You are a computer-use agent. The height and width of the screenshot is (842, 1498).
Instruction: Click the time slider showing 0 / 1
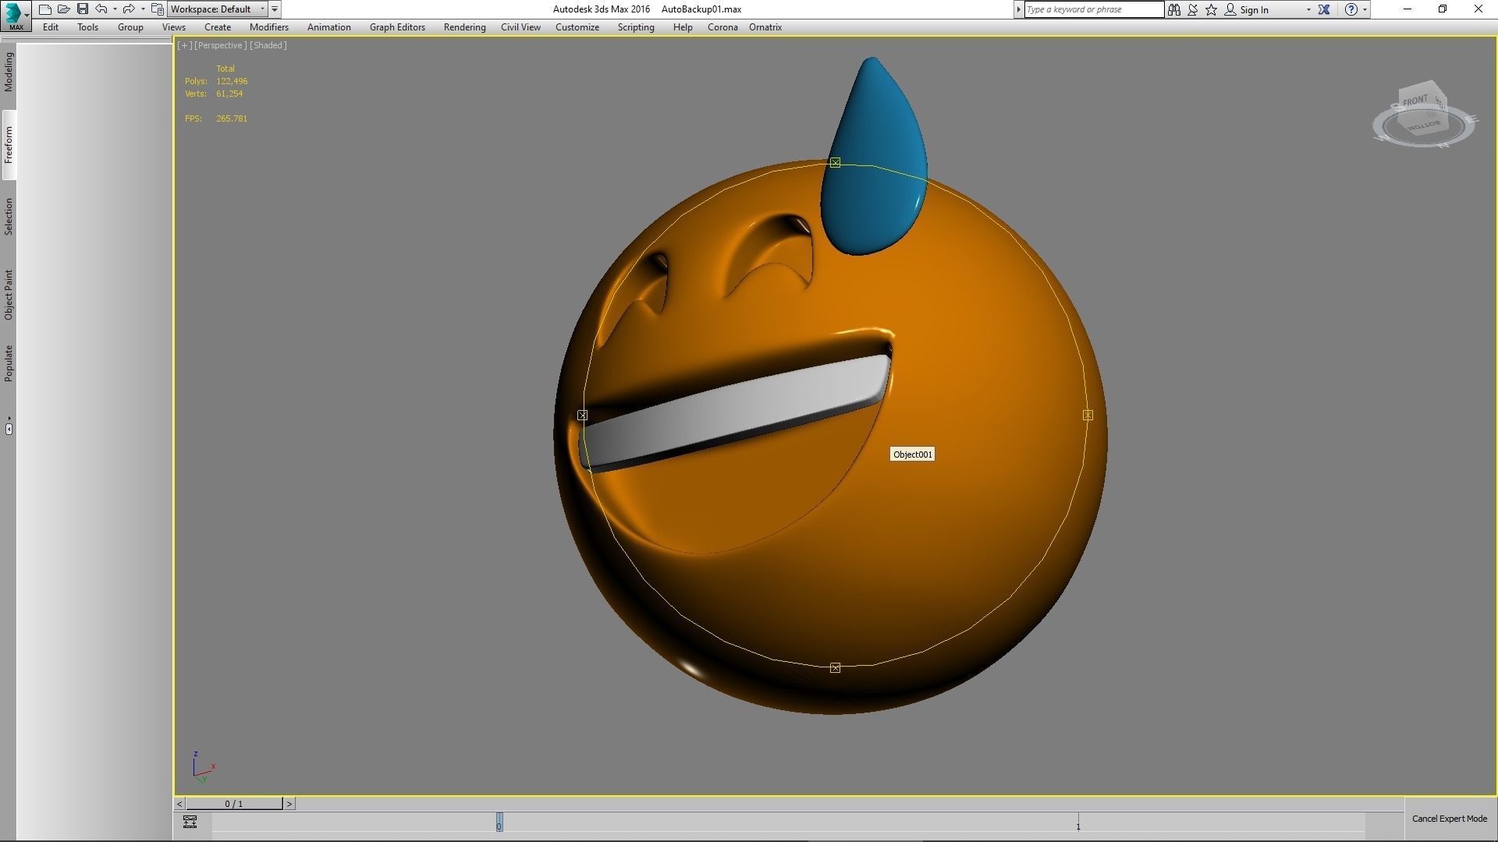click(234, 804)
